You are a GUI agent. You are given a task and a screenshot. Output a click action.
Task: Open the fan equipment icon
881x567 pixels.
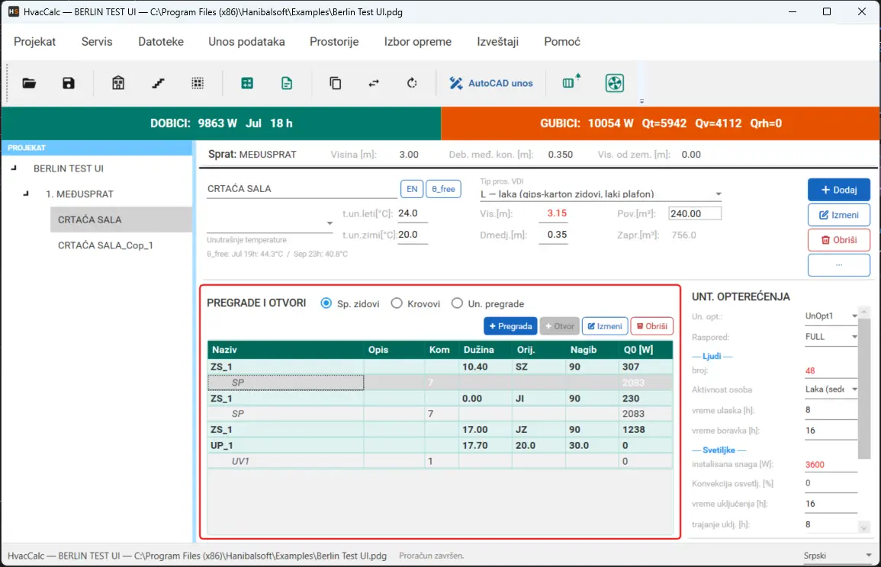615,84
